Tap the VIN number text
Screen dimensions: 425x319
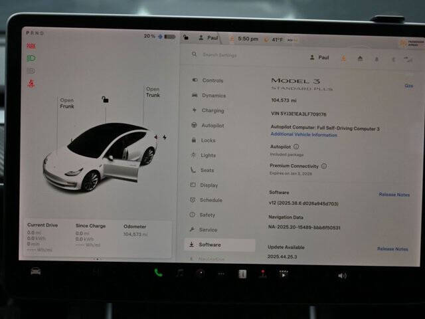point(298,114)
